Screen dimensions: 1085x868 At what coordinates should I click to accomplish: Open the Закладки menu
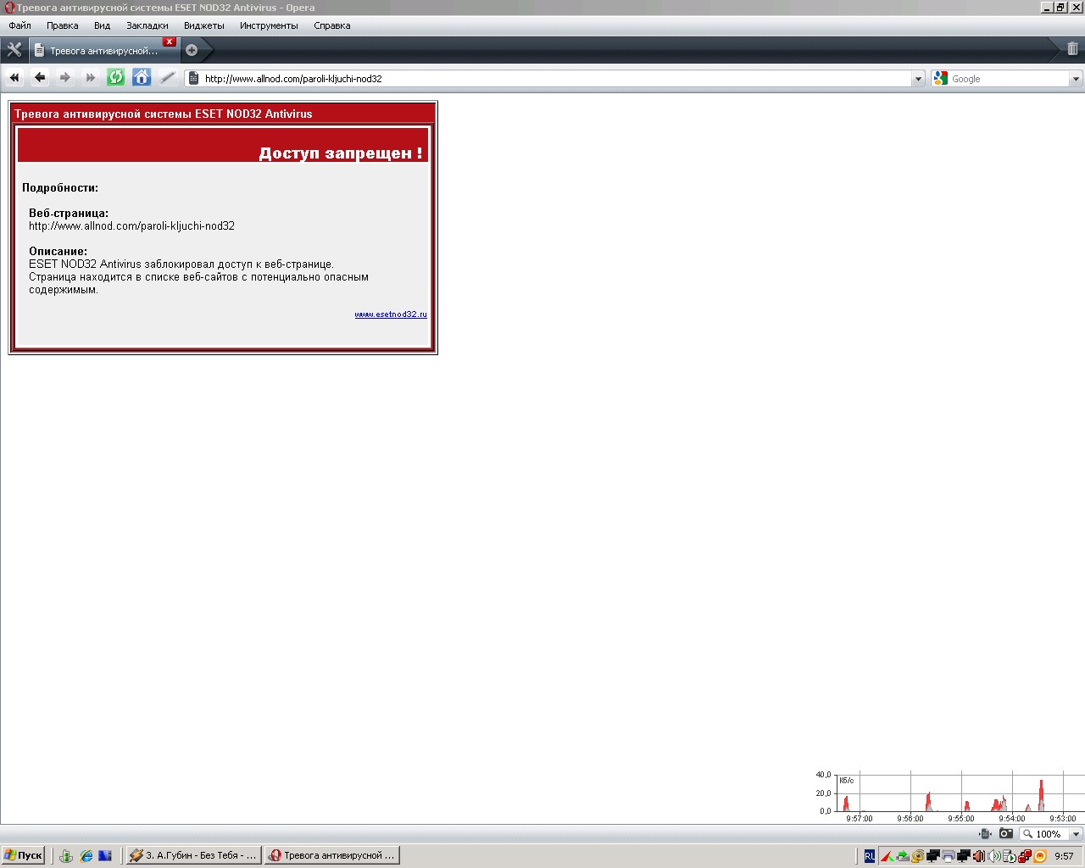(x=147, y=25)
